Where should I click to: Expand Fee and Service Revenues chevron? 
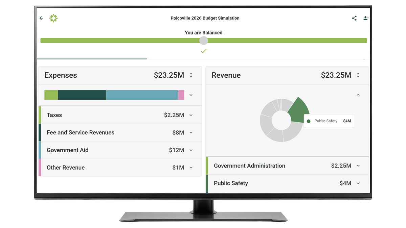tap(191, 133)
